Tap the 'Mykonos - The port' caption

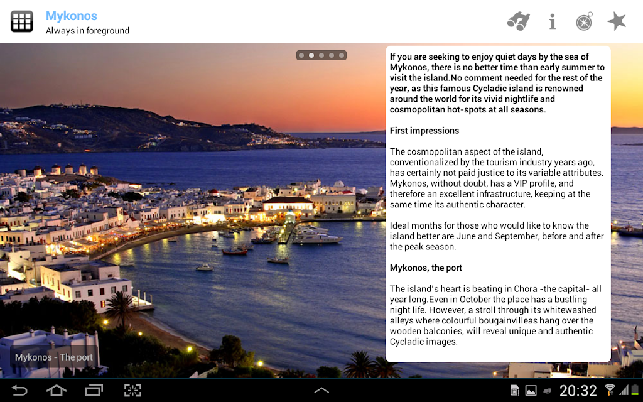pos(54,357)
